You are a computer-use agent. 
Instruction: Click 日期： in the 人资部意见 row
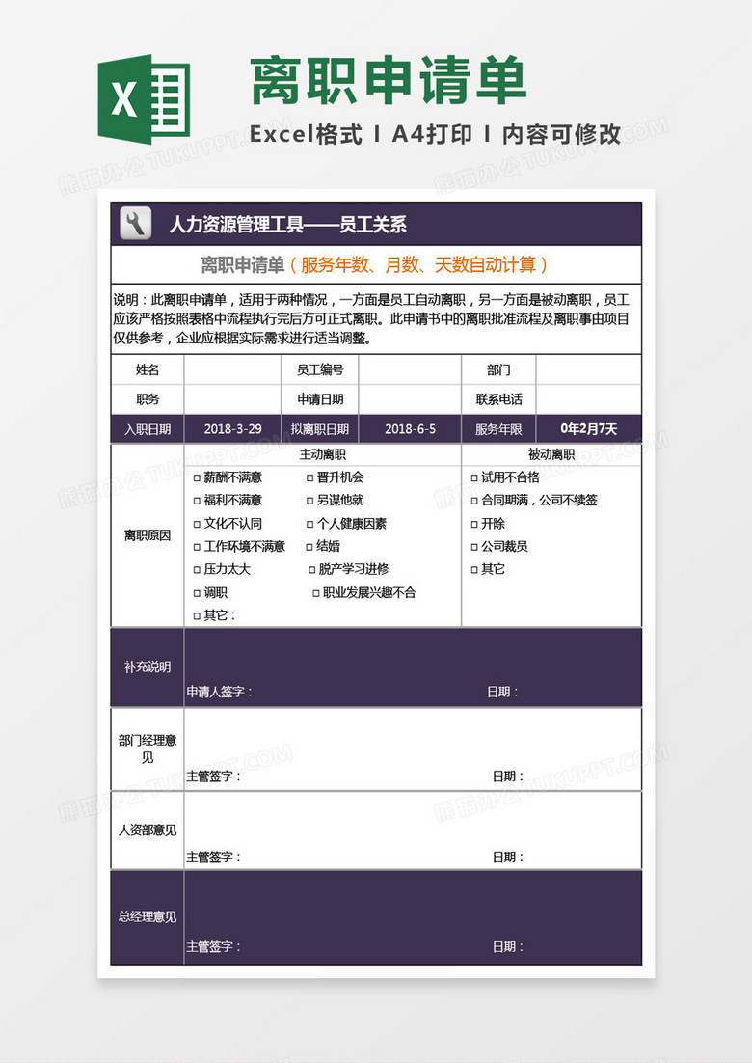507,857
